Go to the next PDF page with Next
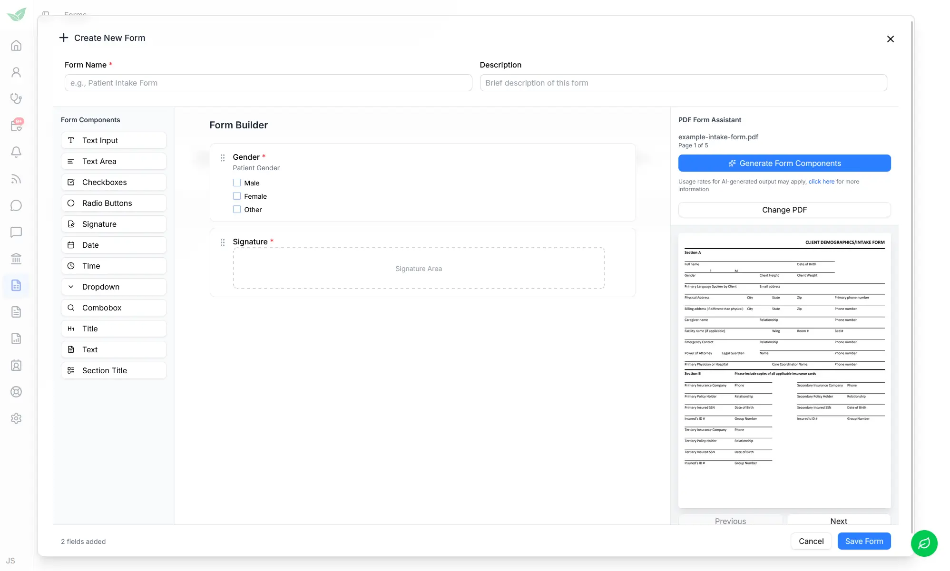The width and height of the screenshot is (950, 571). tap(838, 521)
